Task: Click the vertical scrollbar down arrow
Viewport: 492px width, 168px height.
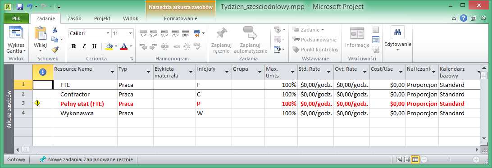Action: click(x=484, y=138)
